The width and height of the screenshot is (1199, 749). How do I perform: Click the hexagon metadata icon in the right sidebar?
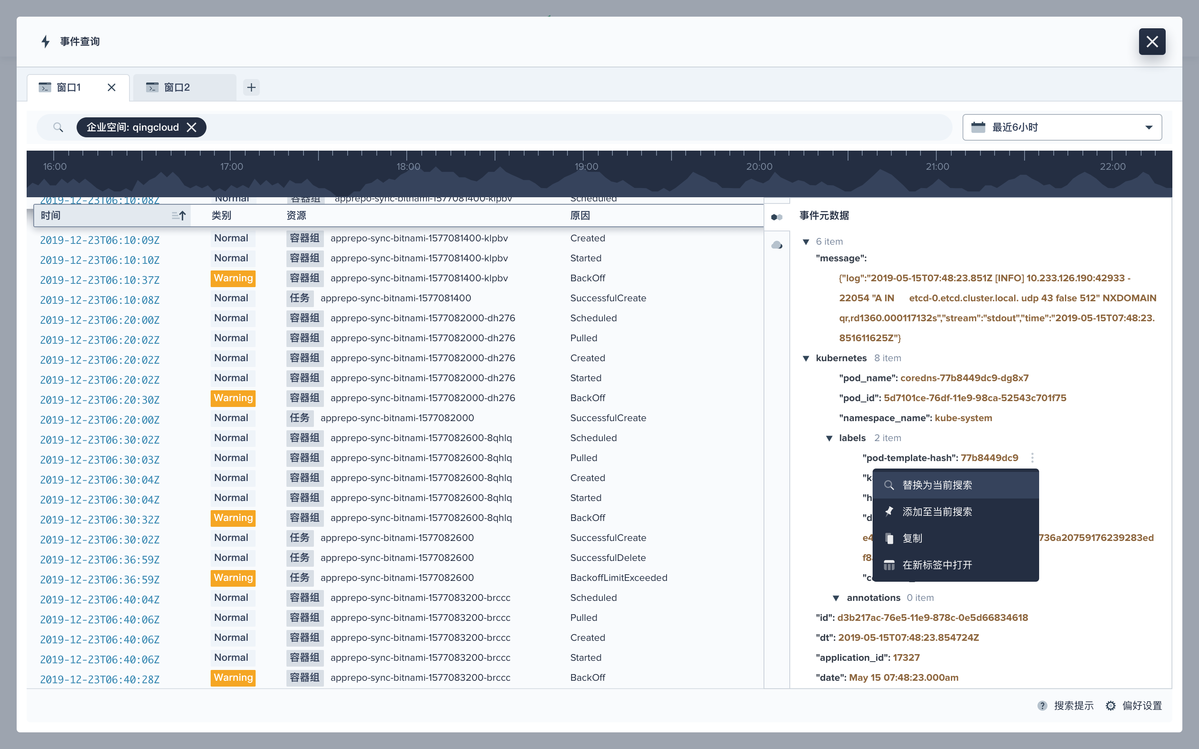[777, 216]
